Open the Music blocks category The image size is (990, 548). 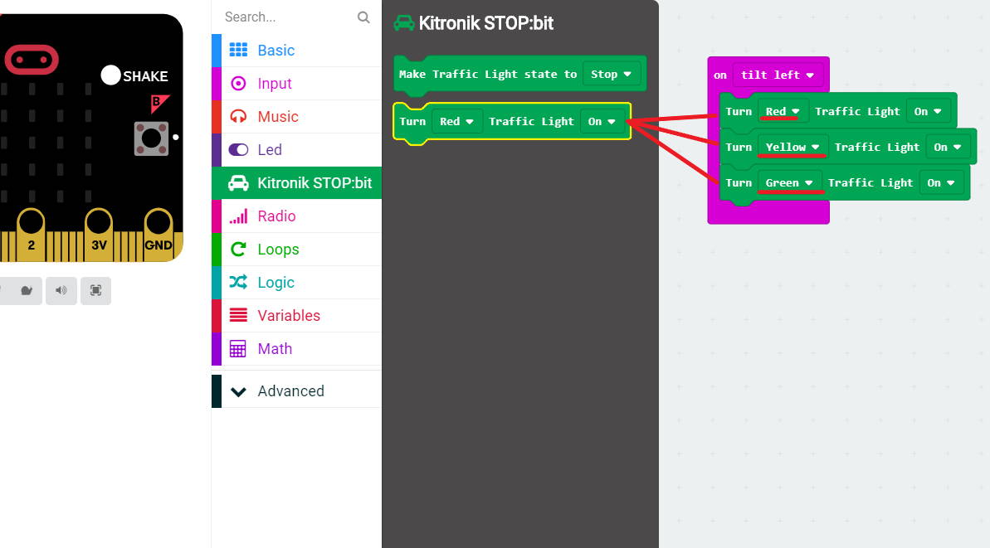tap(297, 117)
